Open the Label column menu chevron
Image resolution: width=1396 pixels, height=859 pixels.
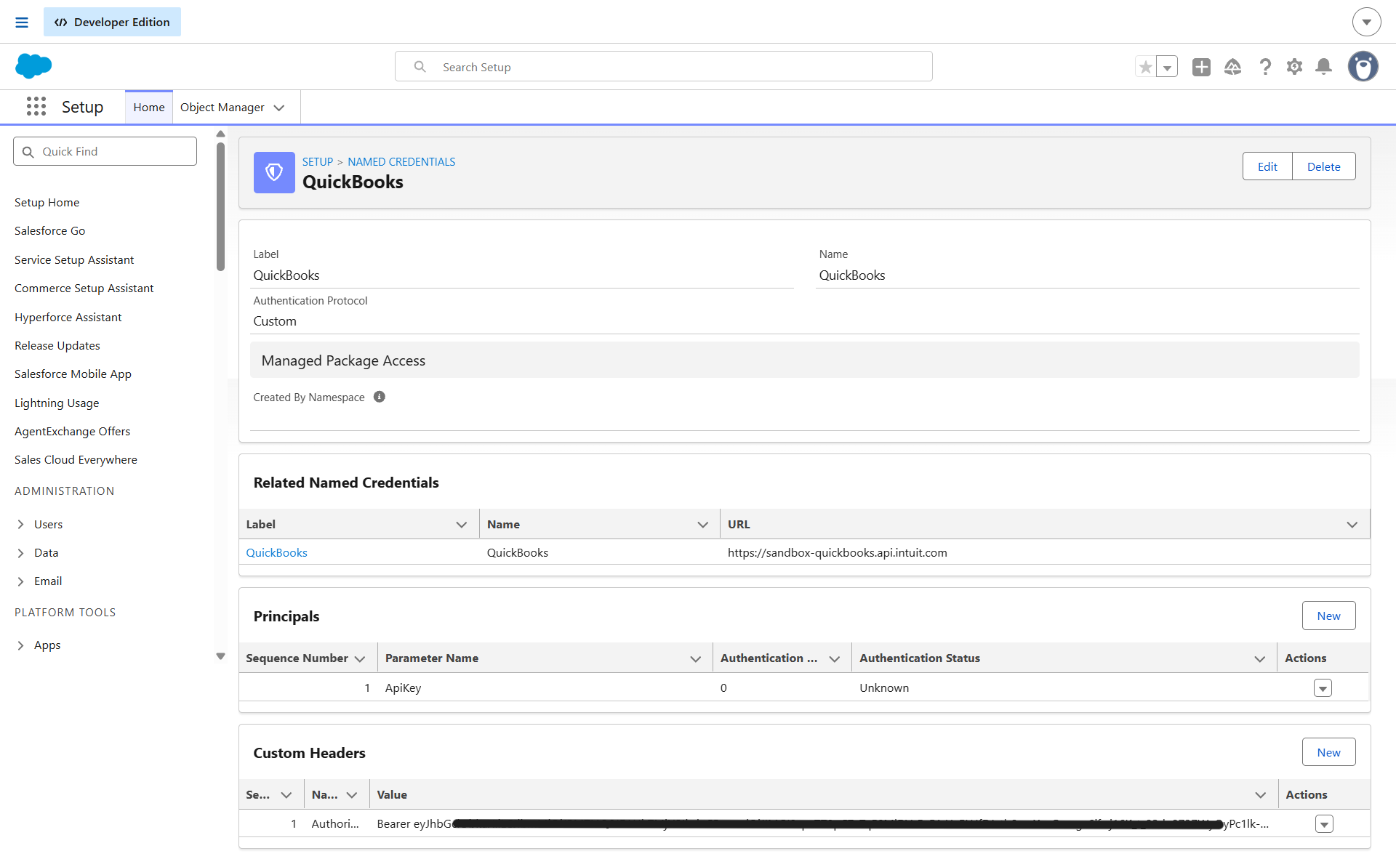coord(461,525)
